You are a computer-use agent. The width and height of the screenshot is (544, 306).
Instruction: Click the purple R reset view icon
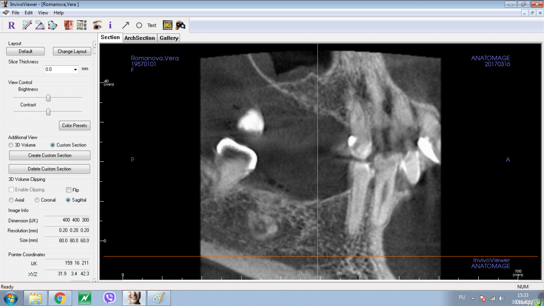coord(12,25)
